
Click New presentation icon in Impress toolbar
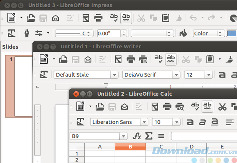[x=11, y=18]
